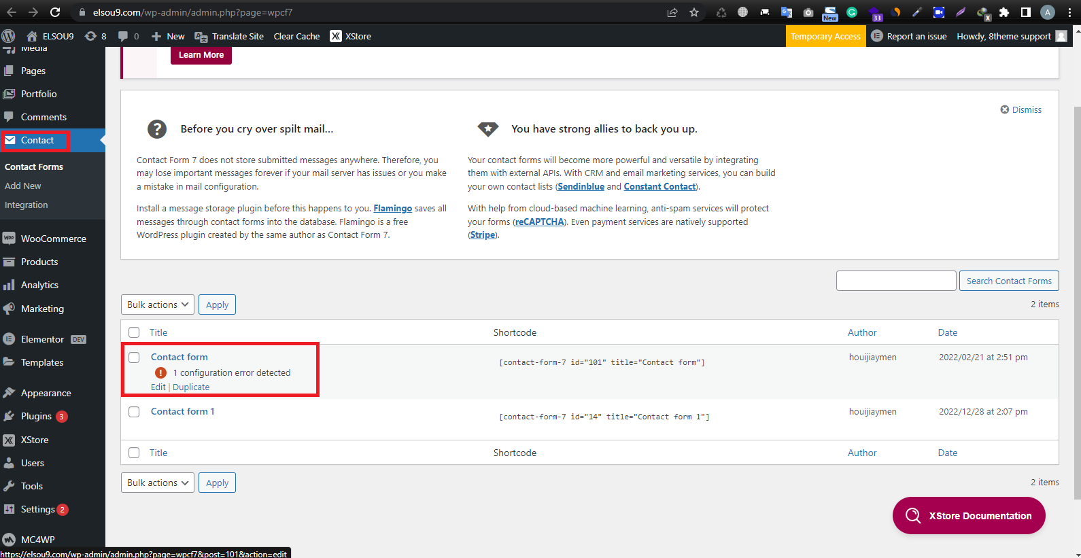Expand the top Bulk actions dropdown
1081x558 pixels.
tap(158, 304)
